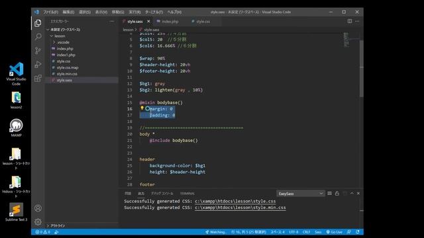The height and width of the screenshot is (238, 424).
Task: Click the minimap code overview
Action: (x=346, y=40)
